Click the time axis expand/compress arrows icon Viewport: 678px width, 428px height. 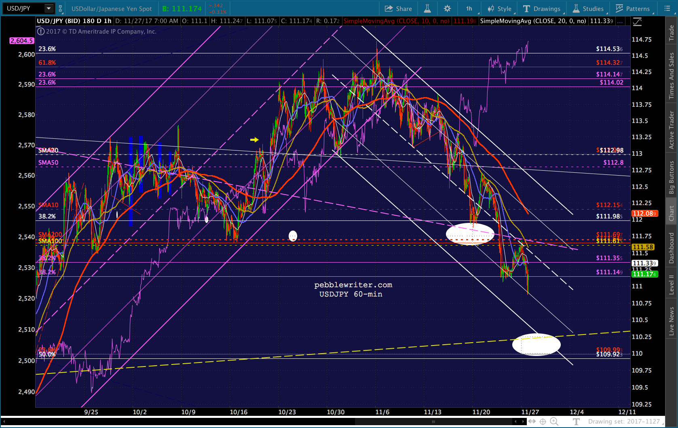click(532, 422)
